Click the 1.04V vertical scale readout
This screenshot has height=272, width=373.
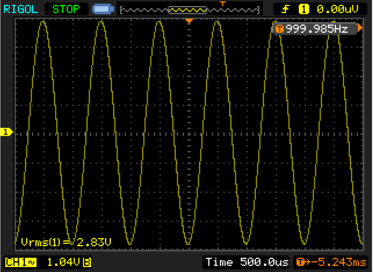[x=63, y=262]
